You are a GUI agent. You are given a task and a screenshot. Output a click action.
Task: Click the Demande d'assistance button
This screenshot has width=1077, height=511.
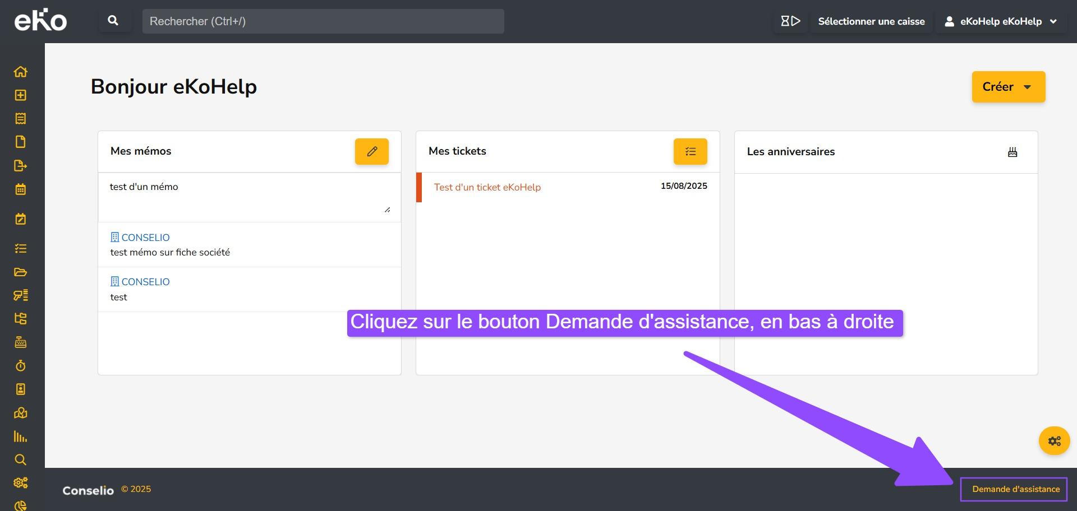tap(1013, 489)
